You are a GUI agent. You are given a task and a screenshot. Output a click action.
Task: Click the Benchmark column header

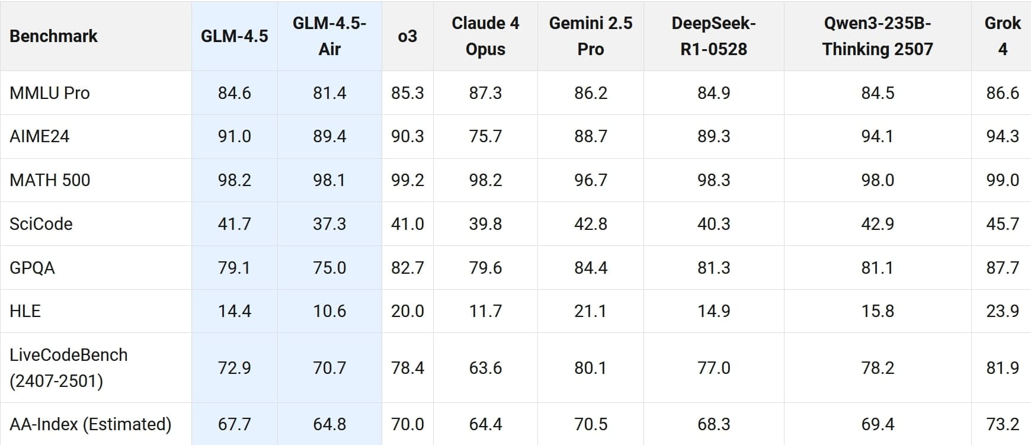click(x=53, y=36)
